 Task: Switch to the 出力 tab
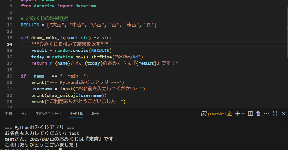(24, 114)
